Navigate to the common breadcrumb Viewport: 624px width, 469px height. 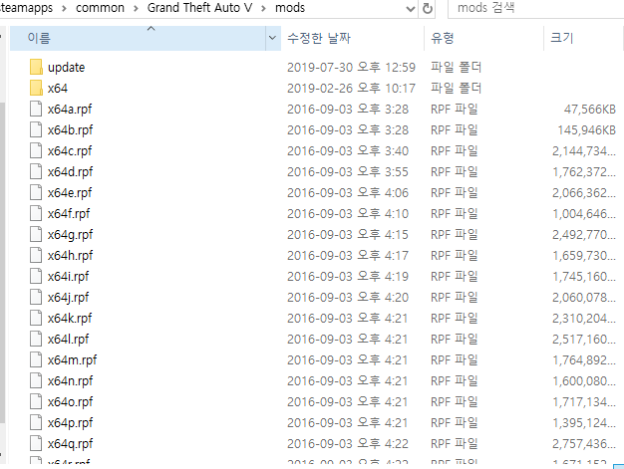[x=100, y=8]
